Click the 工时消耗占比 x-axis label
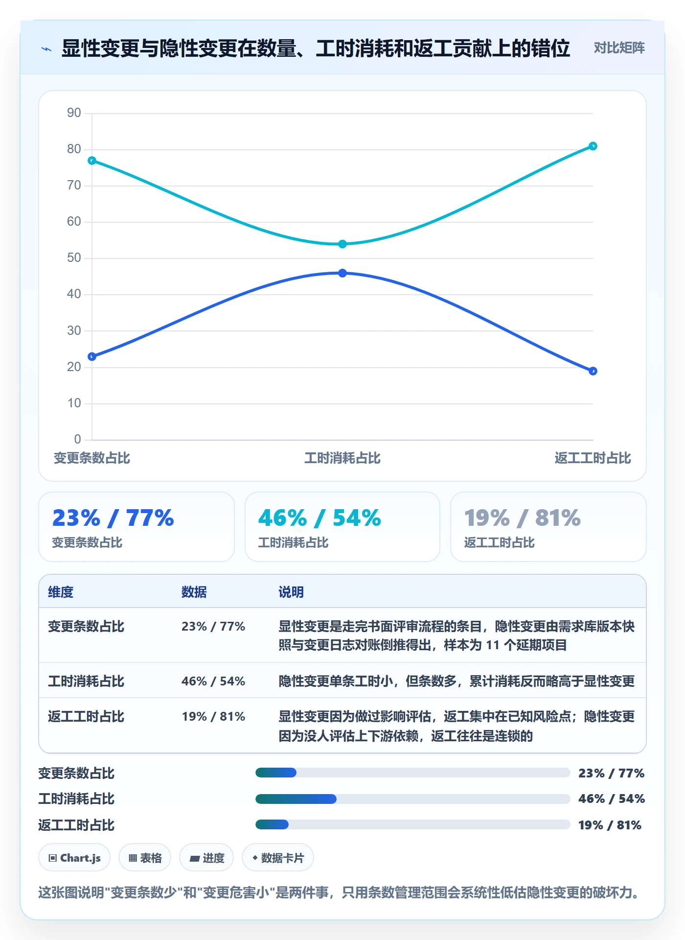Image resolution: width=685 pixels, height=940 pixels. [342, 458]
